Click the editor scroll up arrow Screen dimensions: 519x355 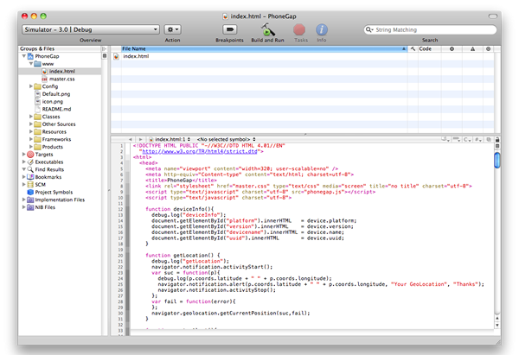tap(497, 319)
